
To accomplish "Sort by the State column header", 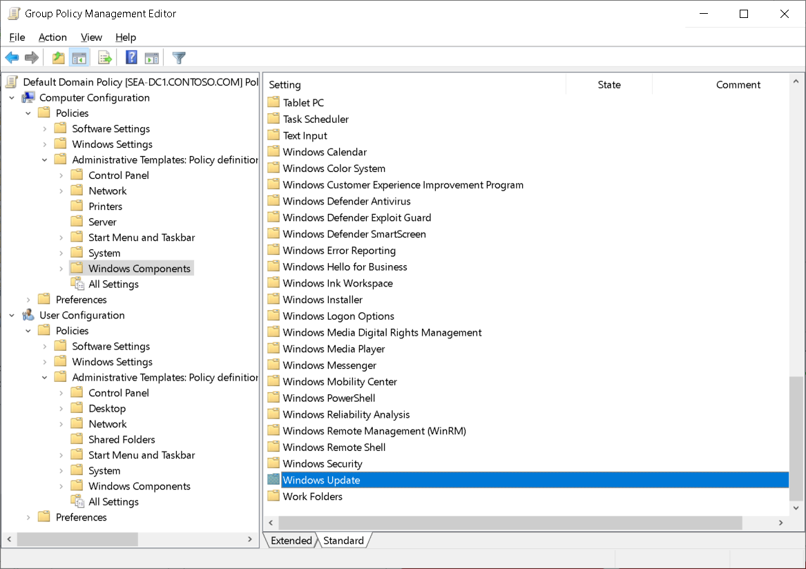I will pos(608,85).
